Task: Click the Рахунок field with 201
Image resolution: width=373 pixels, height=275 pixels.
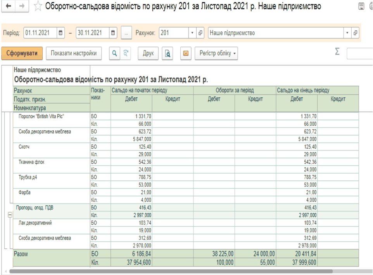Action: point(174,33)
